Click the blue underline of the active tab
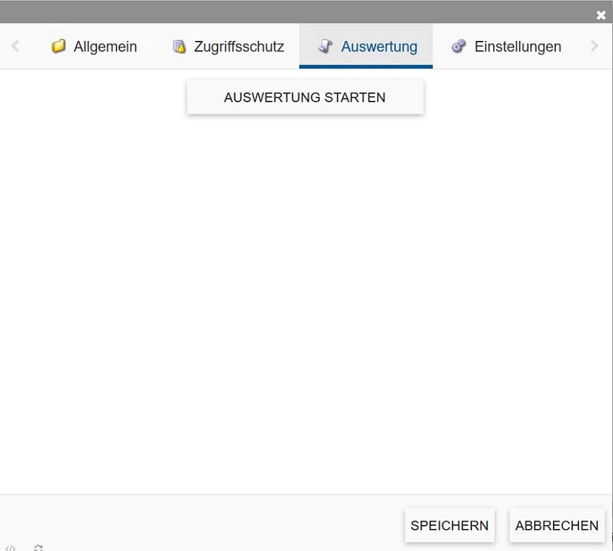 (366, 66)
